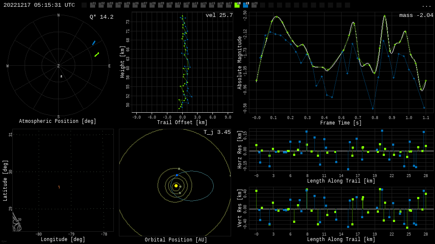Select the green meteor track in sky plot
Image resolution: width=435 pixels, height=244 pixels.
[x=97, y=54]
